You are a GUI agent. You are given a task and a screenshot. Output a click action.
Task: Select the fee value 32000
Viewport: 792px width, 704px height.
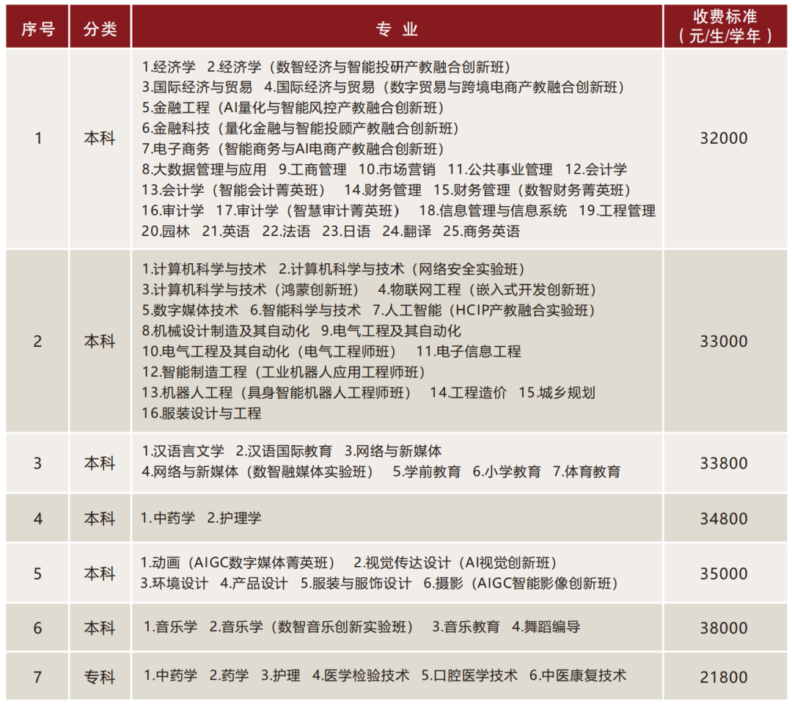(724, 139)
